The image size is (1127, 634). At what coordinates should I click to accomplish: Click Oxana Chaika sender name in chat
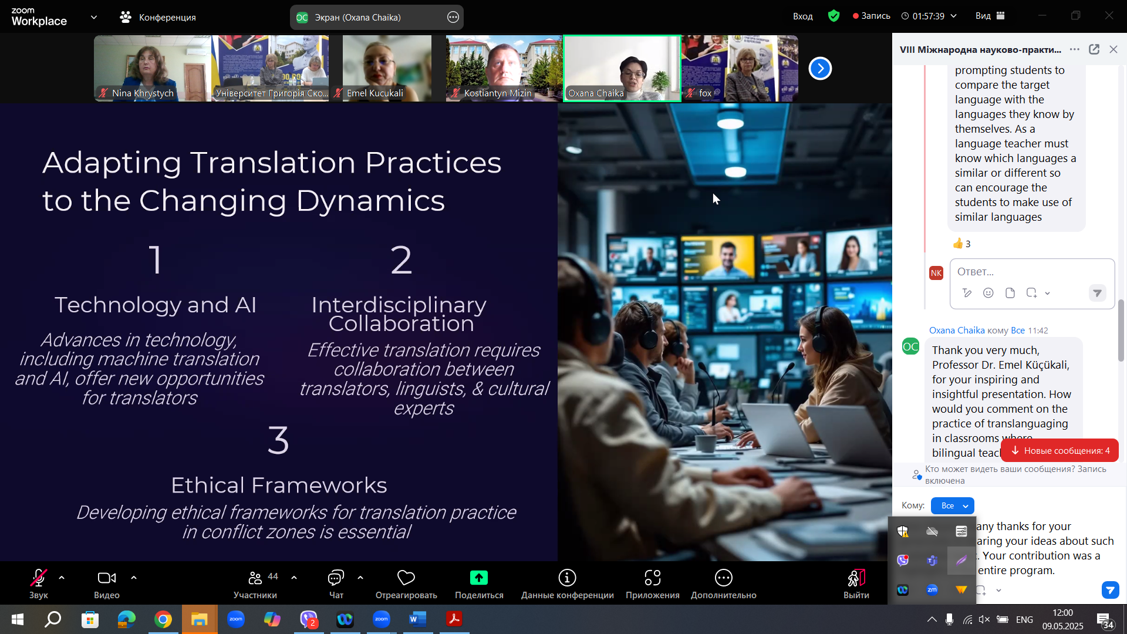957,331
